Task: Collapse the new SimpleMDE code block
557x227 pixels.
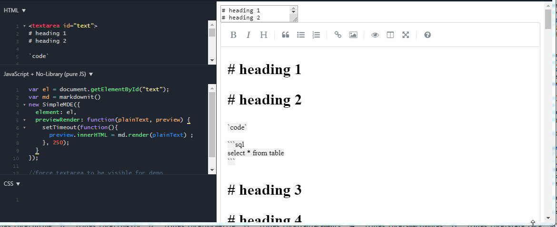Action: pyautogui.click(x=24, y=105)
